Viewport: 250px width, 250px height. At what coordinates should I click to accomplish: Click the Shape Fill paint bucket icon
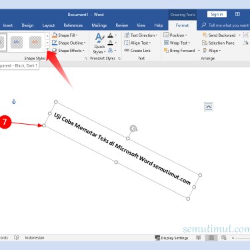(x=55, y=35)
